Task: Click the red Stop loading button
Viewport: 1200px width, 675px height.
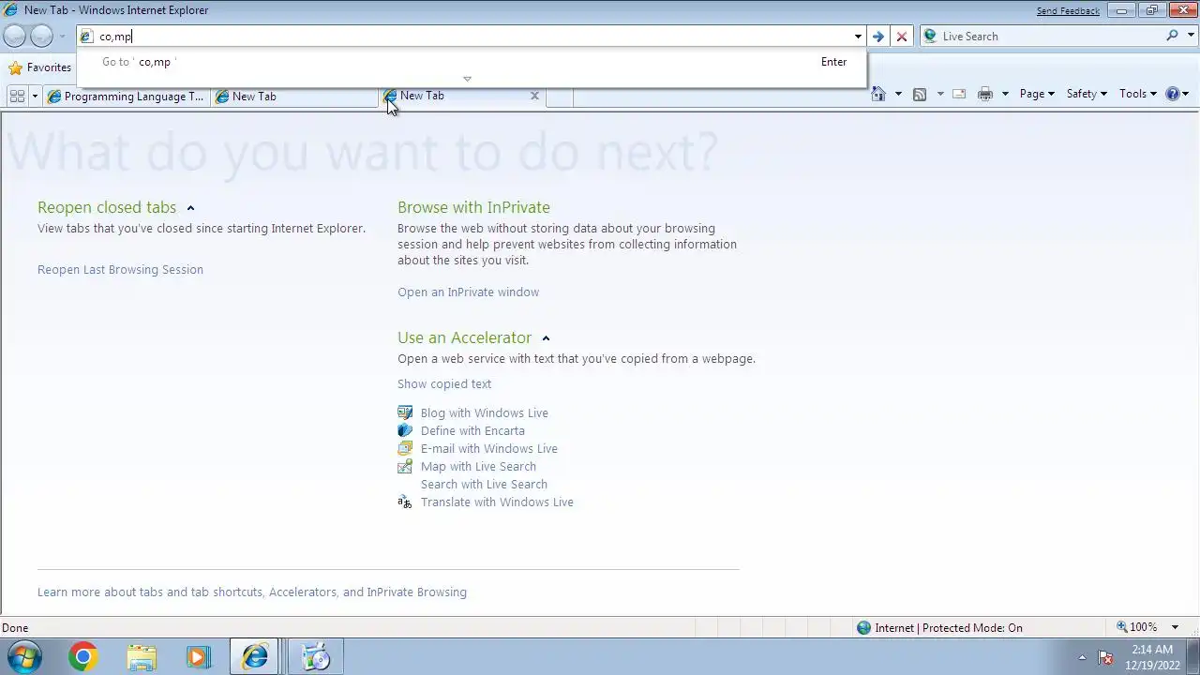Action: [902, 37]
